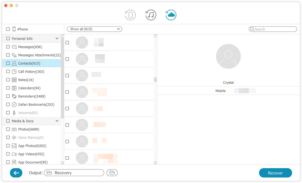Viewport: 302px width, 183px height.
Task: Click the Messages Attachments paperclip icon
Action: point(14,55)
